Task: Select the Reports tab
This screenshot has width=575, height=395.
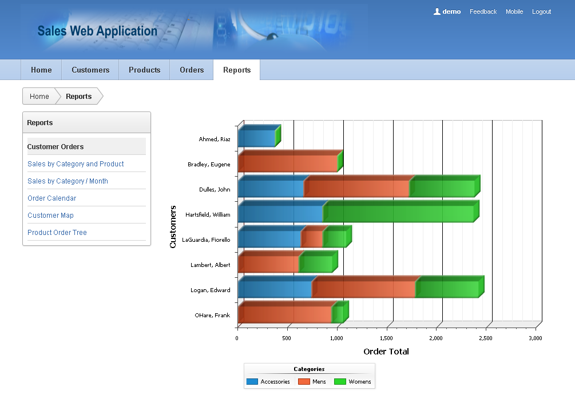Action: pos(237,70)
